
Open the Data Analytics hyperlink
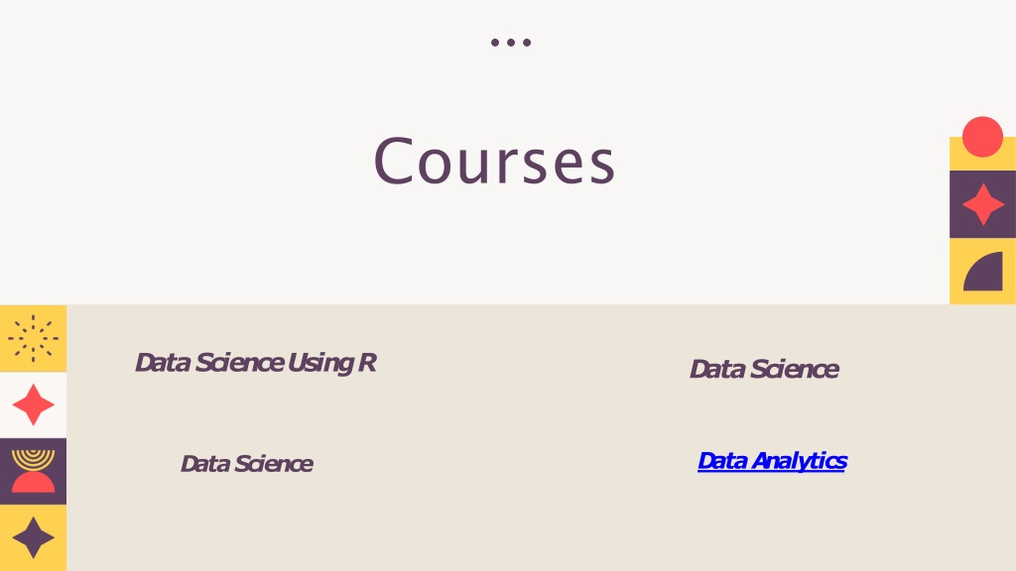tap(772, 461)
